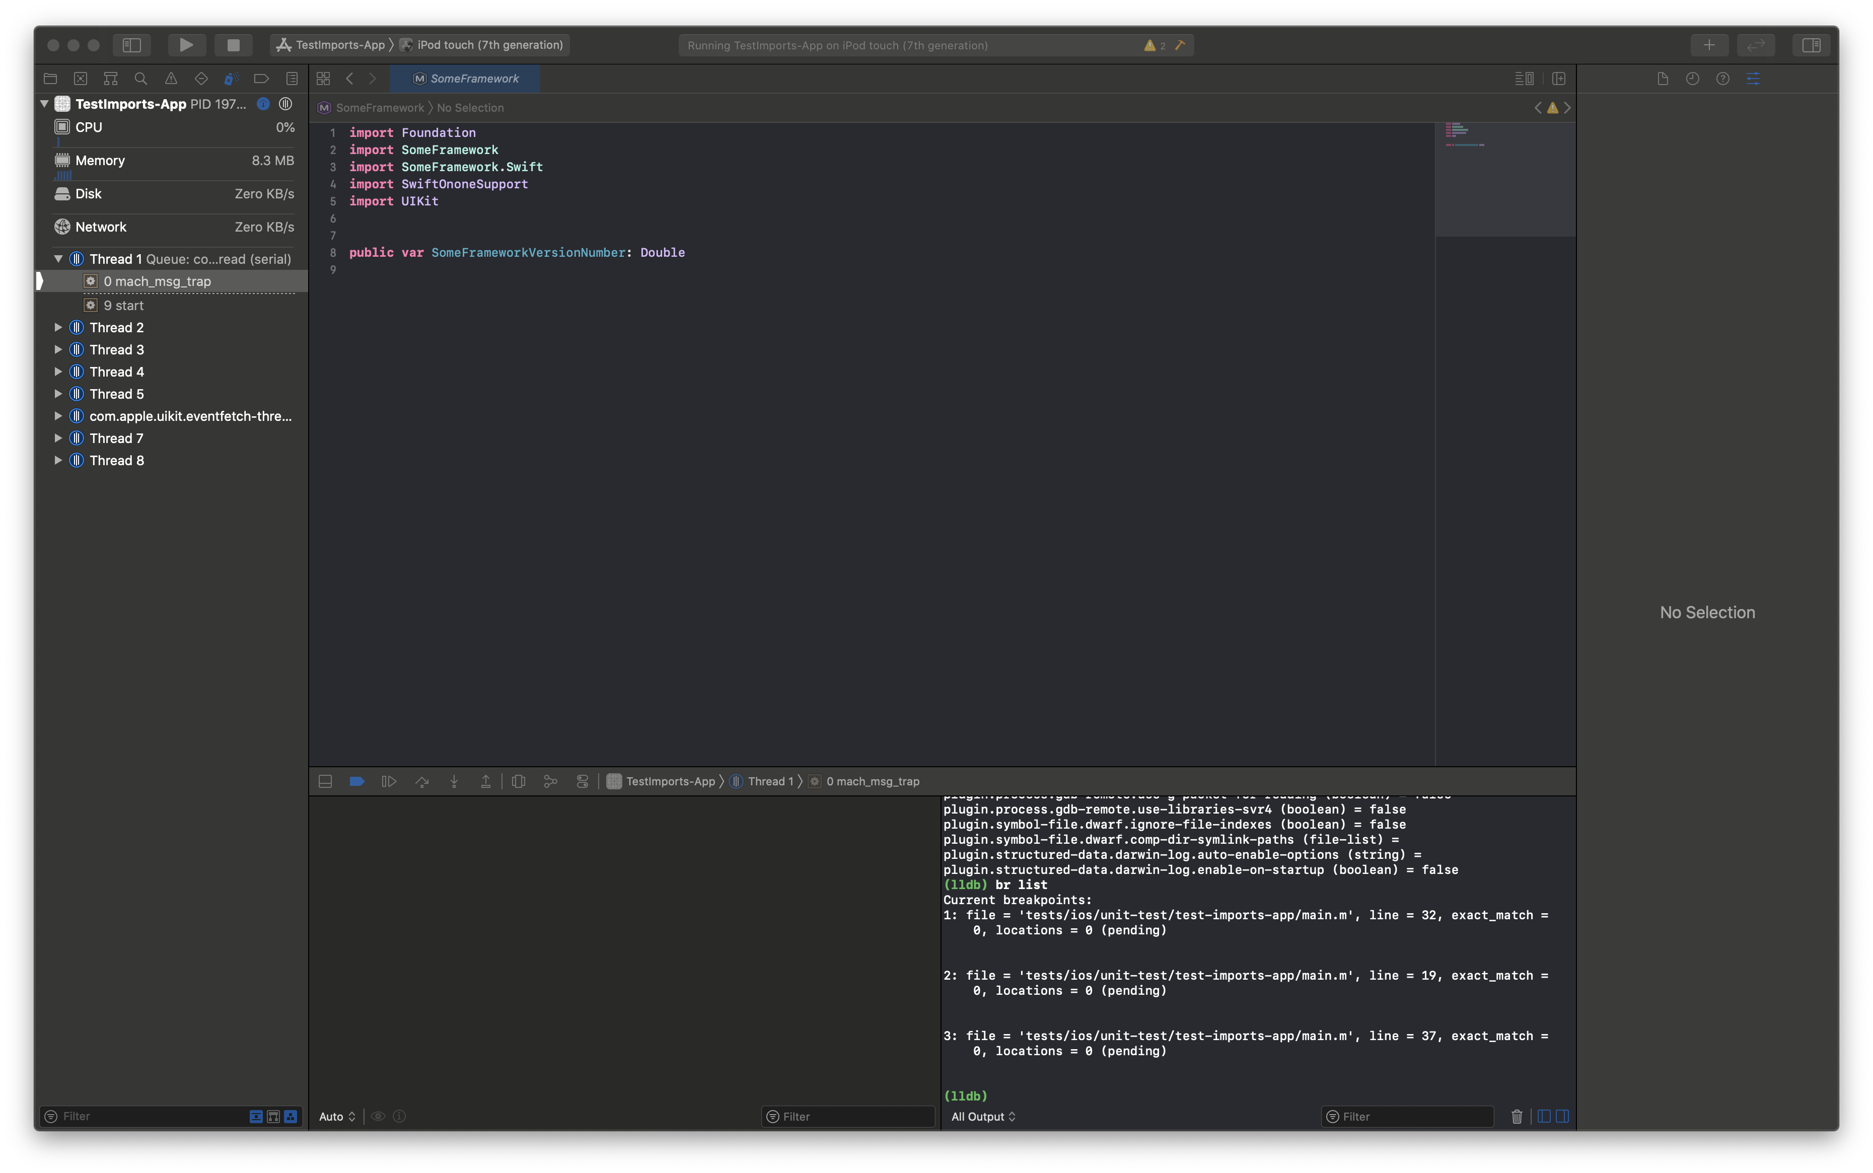Click the debug Step Over icon
The height and width of the screenshot is (1173, 1873).
[422, 781]
